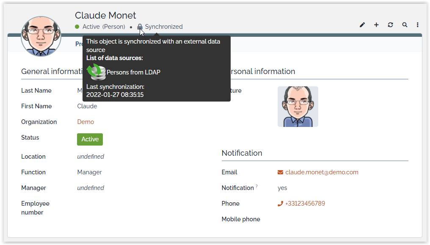Click the magnifier search icon
The width and height of the screenshot is (430, 245).
click(x=405, y=25)
